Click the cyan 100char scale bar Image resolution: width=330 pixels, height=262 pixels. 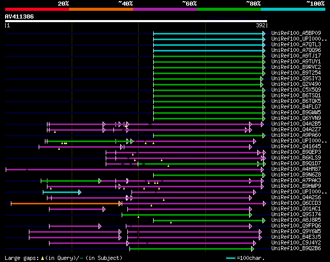(230, 258)
